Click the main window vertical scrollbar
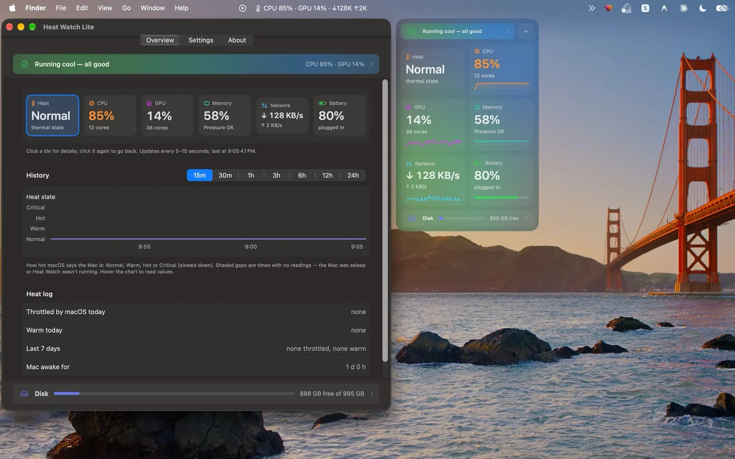735x459 pixels. coord(385,220)
